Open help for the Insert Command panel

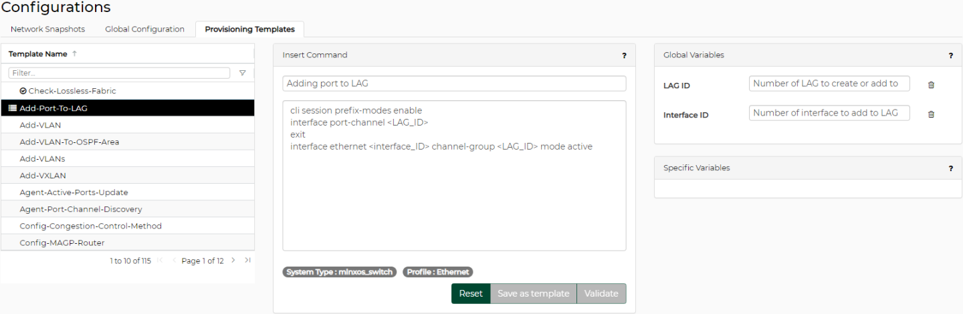click(x=624, y=55)
